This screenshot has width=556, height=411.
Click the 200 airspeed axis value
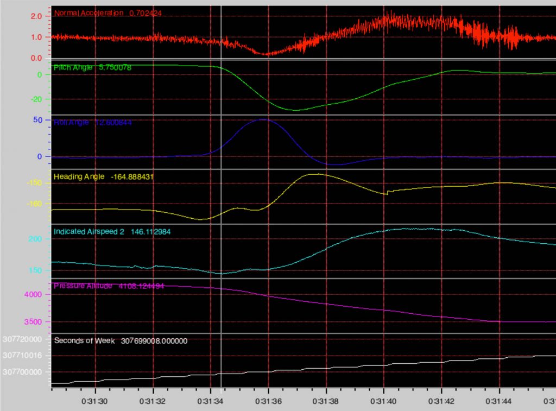35,239
